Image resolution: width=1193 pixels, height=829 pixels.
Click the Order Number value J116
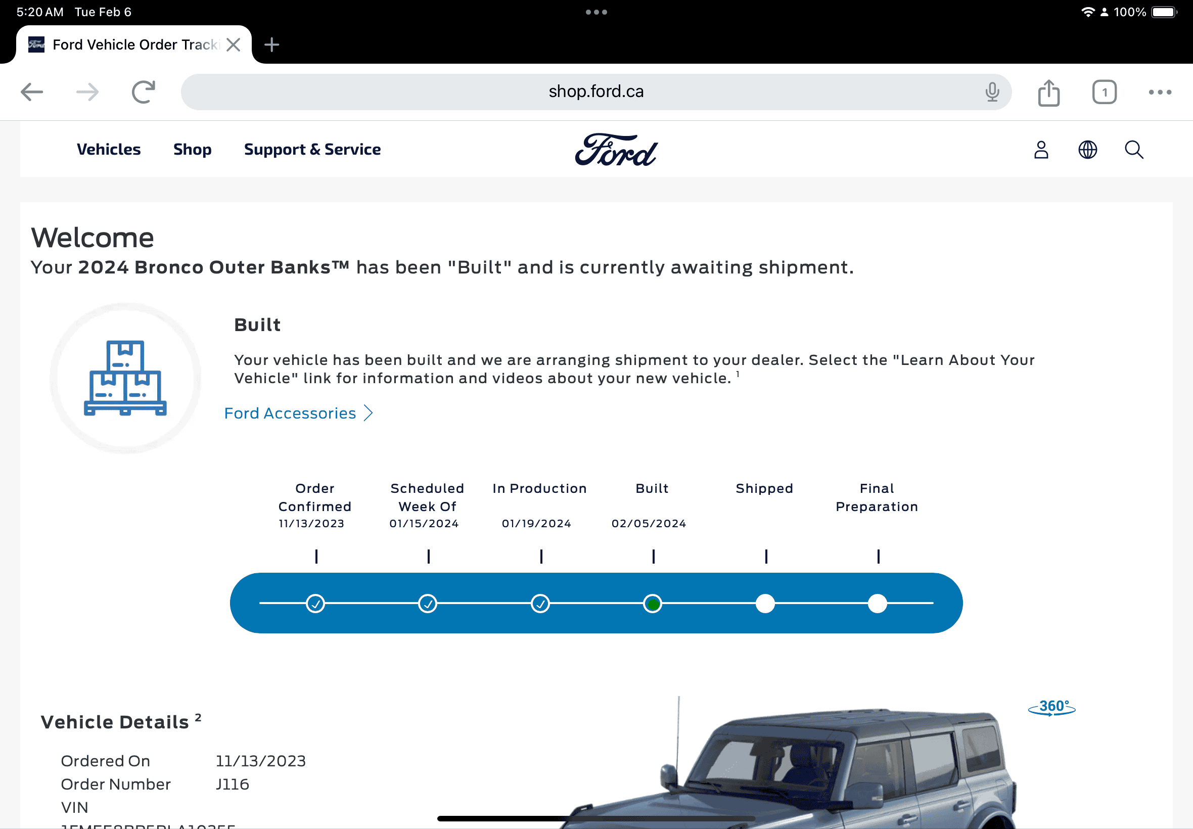pyautogui.click(x=232, y=785)
